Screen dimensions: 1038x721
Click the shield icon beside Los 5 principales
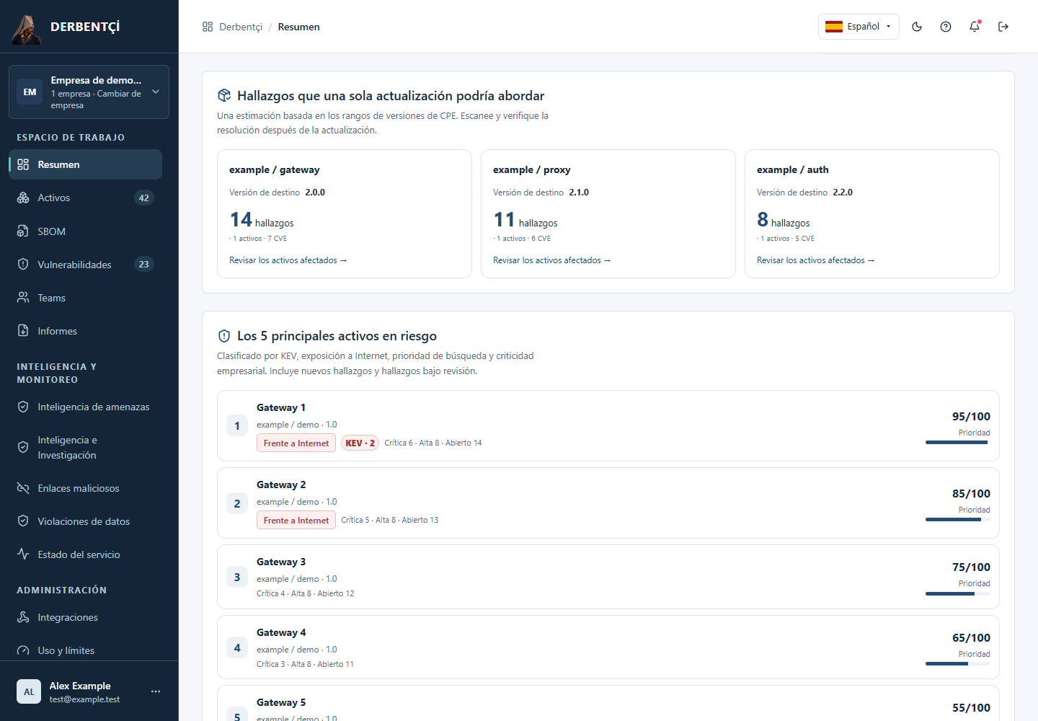pos(224,336)
